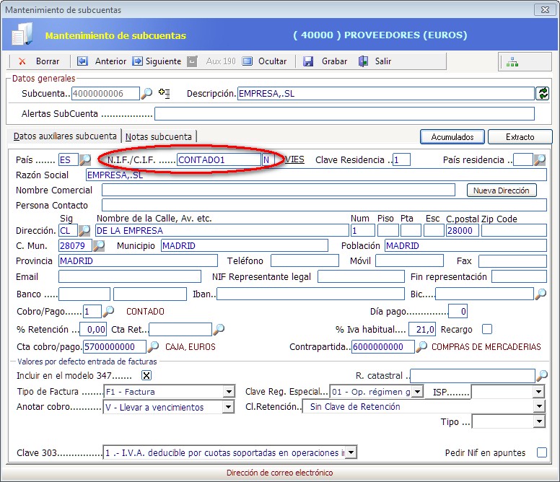Click the Grabar save icon
The image size is (560, 482).
click(x=308, y=61)
